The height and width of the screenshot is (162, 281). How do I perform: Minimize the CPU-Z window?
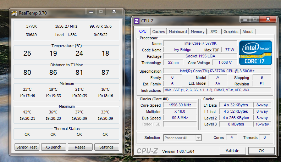click(245, 19)
